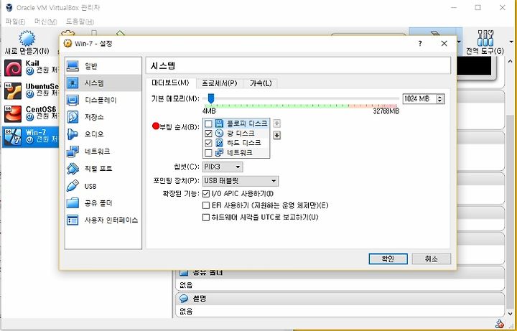
Task: Open the USB settings category
Action: (x=103, y=186)
